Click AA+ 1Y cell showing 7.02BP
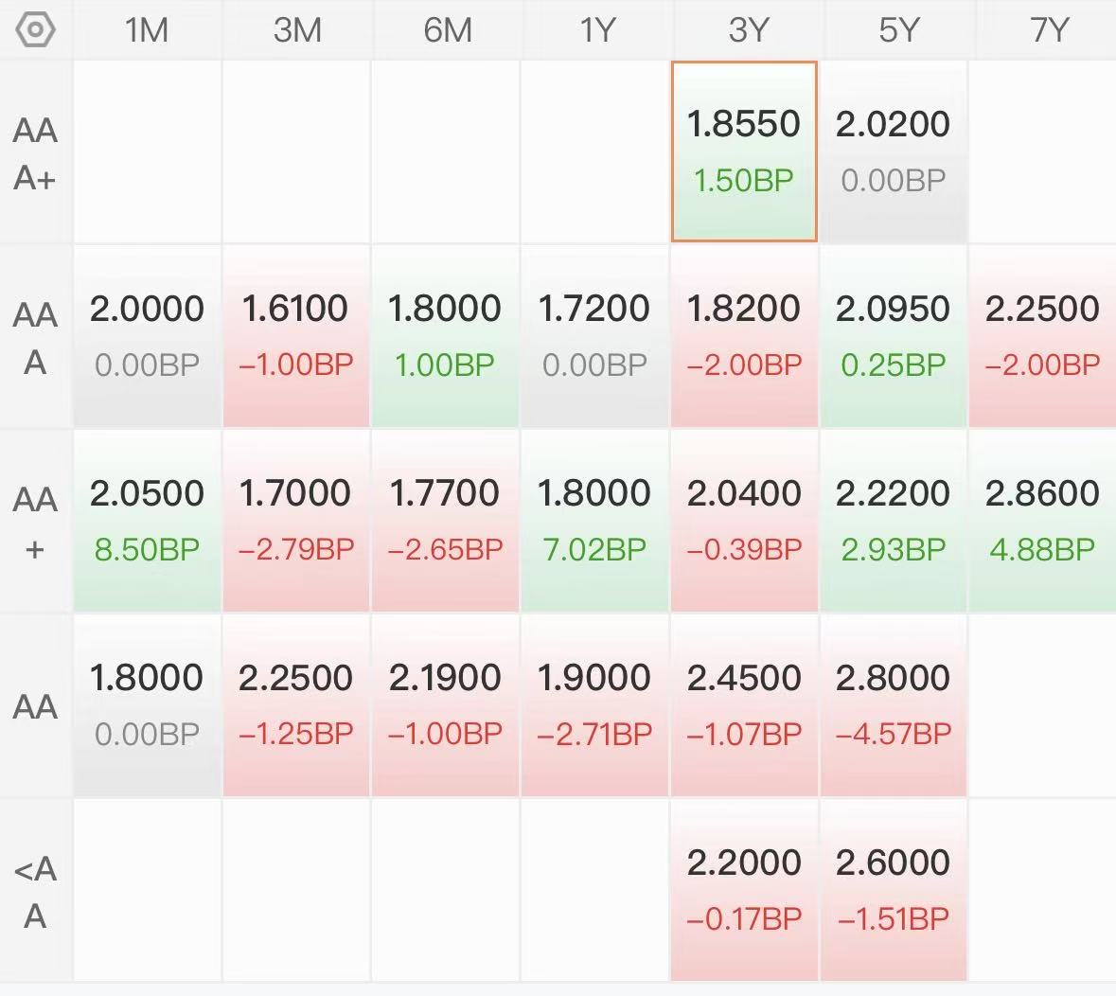The height and width of the screenshot is (996, 1116). click(x=594, y=521)
